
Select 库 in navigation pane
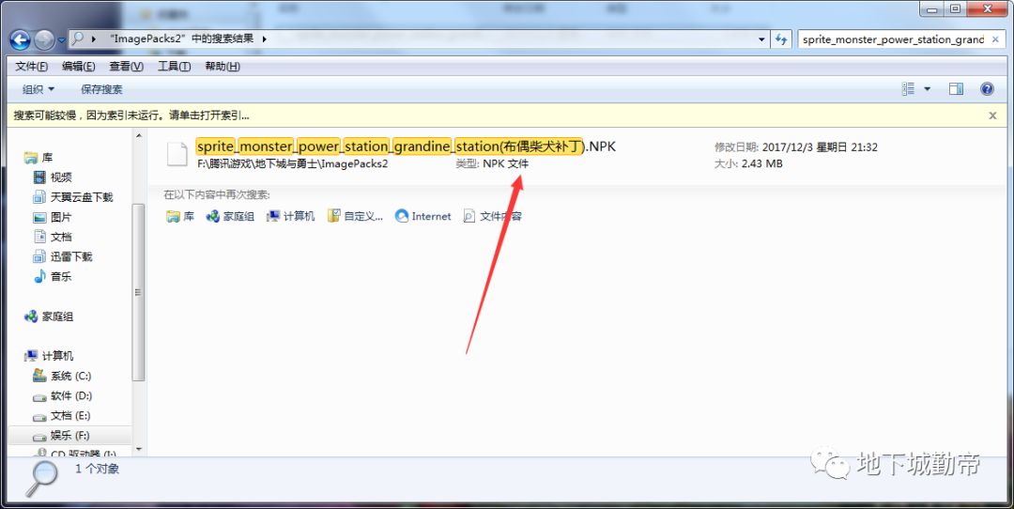pos(39,158)
